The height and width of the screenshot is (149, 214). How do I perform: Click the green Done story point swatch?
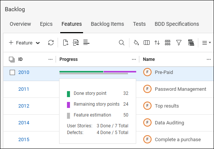[68, 94]
